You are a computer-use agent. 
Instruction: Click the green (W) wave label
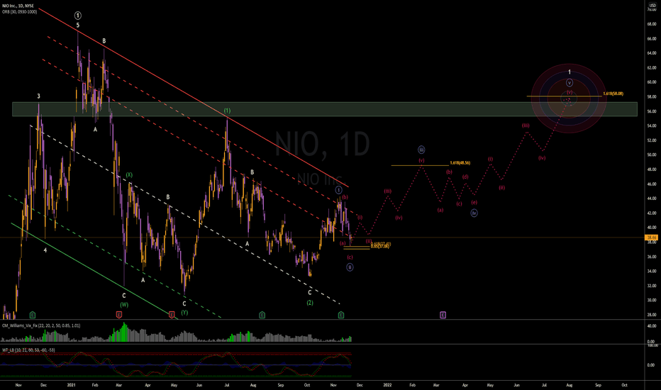(x=124, y=305)
